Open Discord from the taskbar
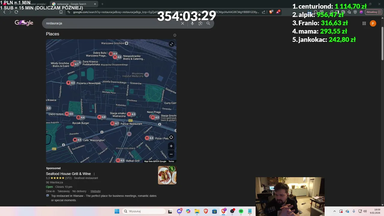 pyautogui.click(x=179, y=211)
